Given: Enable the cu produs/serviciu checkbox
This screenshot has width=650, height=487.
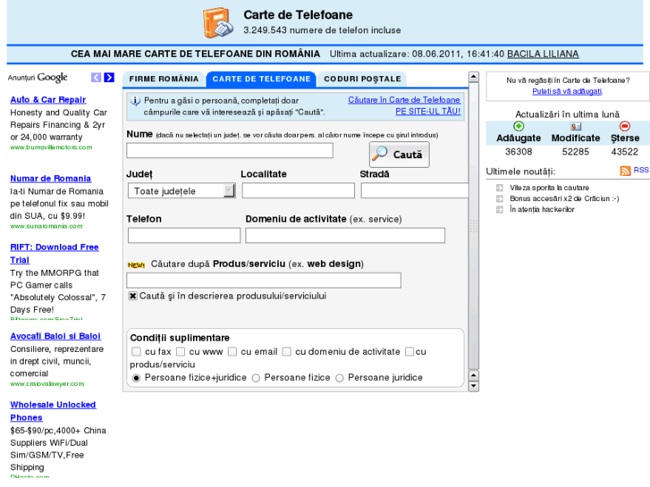Looking at the screenshot, I should (x=409, y=351).
